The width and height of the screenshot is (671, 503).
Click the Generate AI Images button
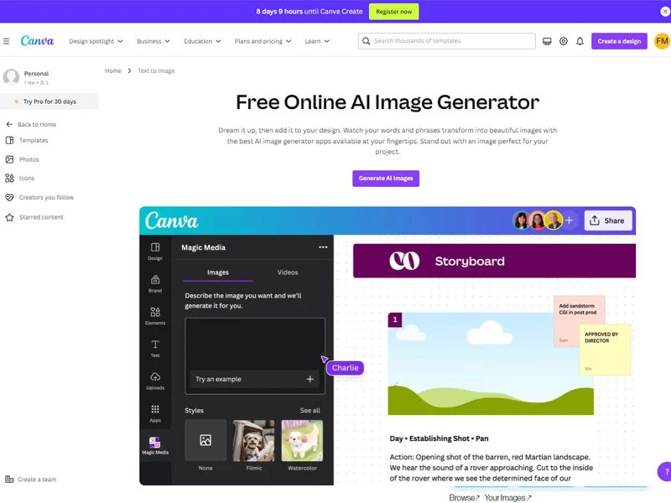pyautogui.click(x=386, y=179)
